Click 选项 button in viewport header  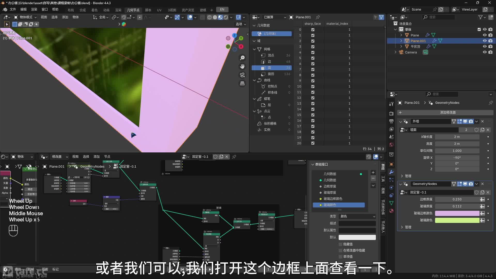[x=240, y=24]
